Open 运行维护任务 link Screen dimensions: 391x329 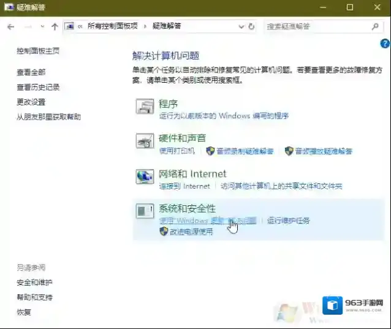[289, 221]
